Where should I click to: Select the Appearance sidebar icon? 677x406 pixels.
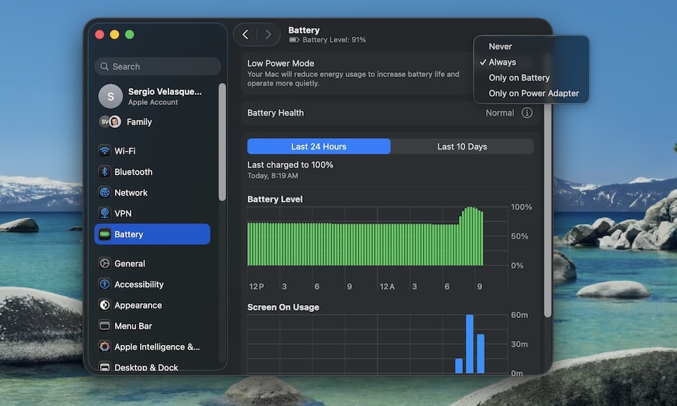pos(105,305)
